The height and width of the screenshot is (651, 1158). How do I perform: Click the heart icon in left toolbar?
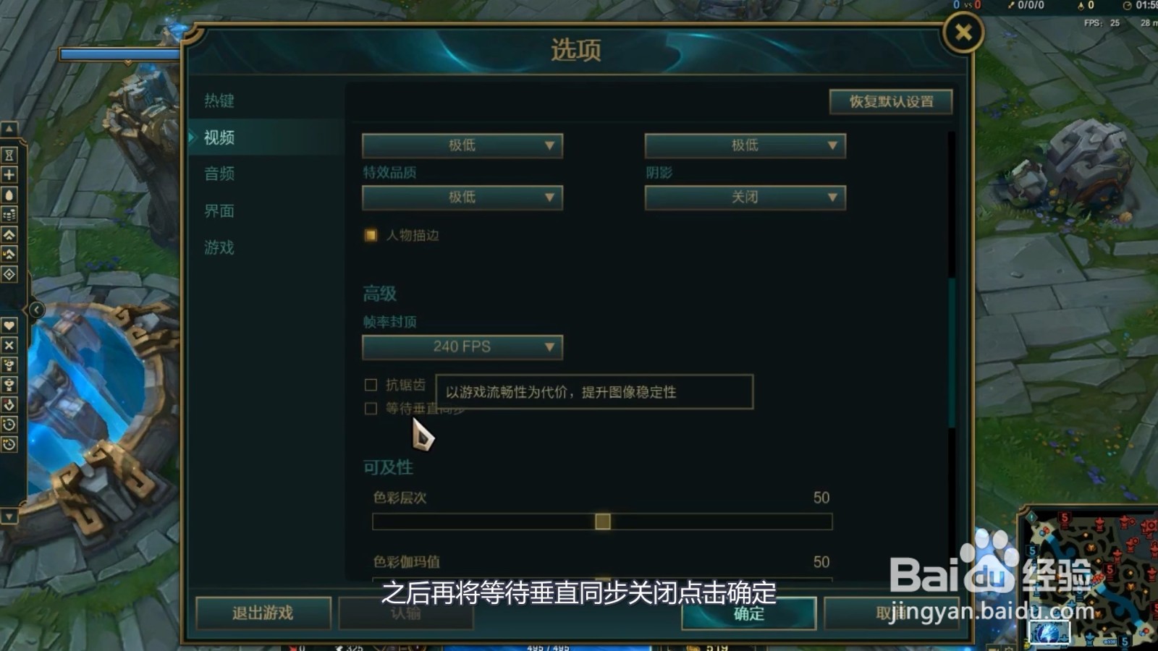click(x=9, y=325)
